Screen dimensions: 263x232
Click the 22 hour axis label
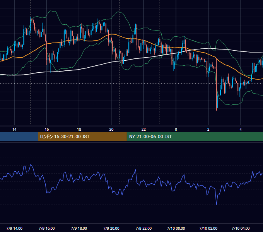pos(143,130)
